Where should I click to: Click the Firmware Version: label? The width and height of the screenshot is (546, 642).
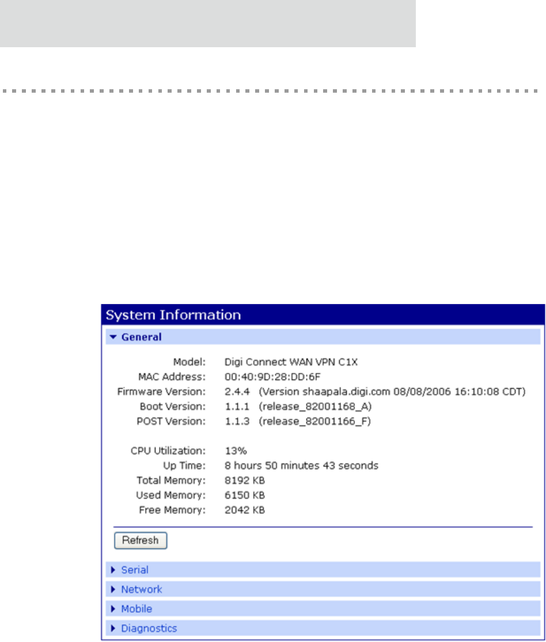161,392
